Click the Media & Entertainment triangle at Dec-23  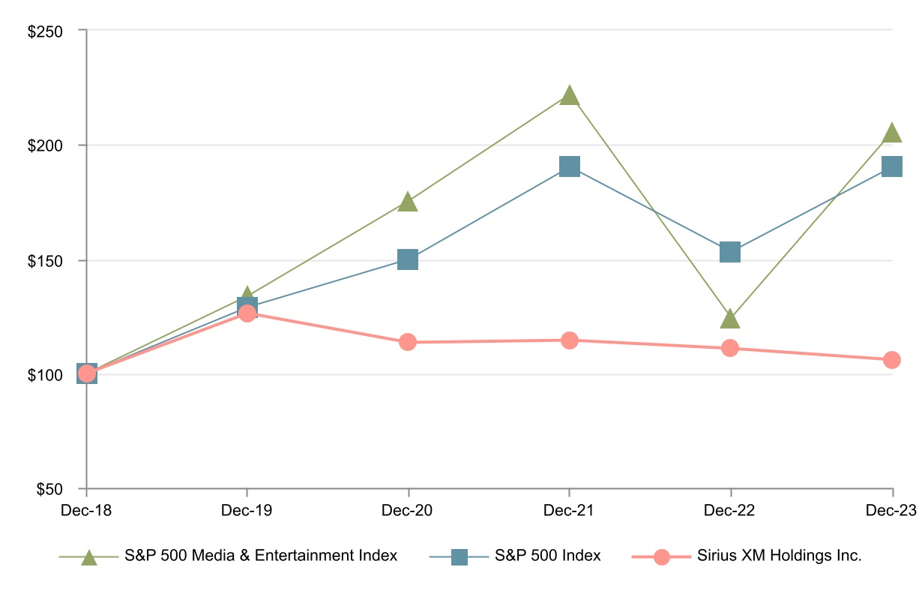(x=891, y=133)
